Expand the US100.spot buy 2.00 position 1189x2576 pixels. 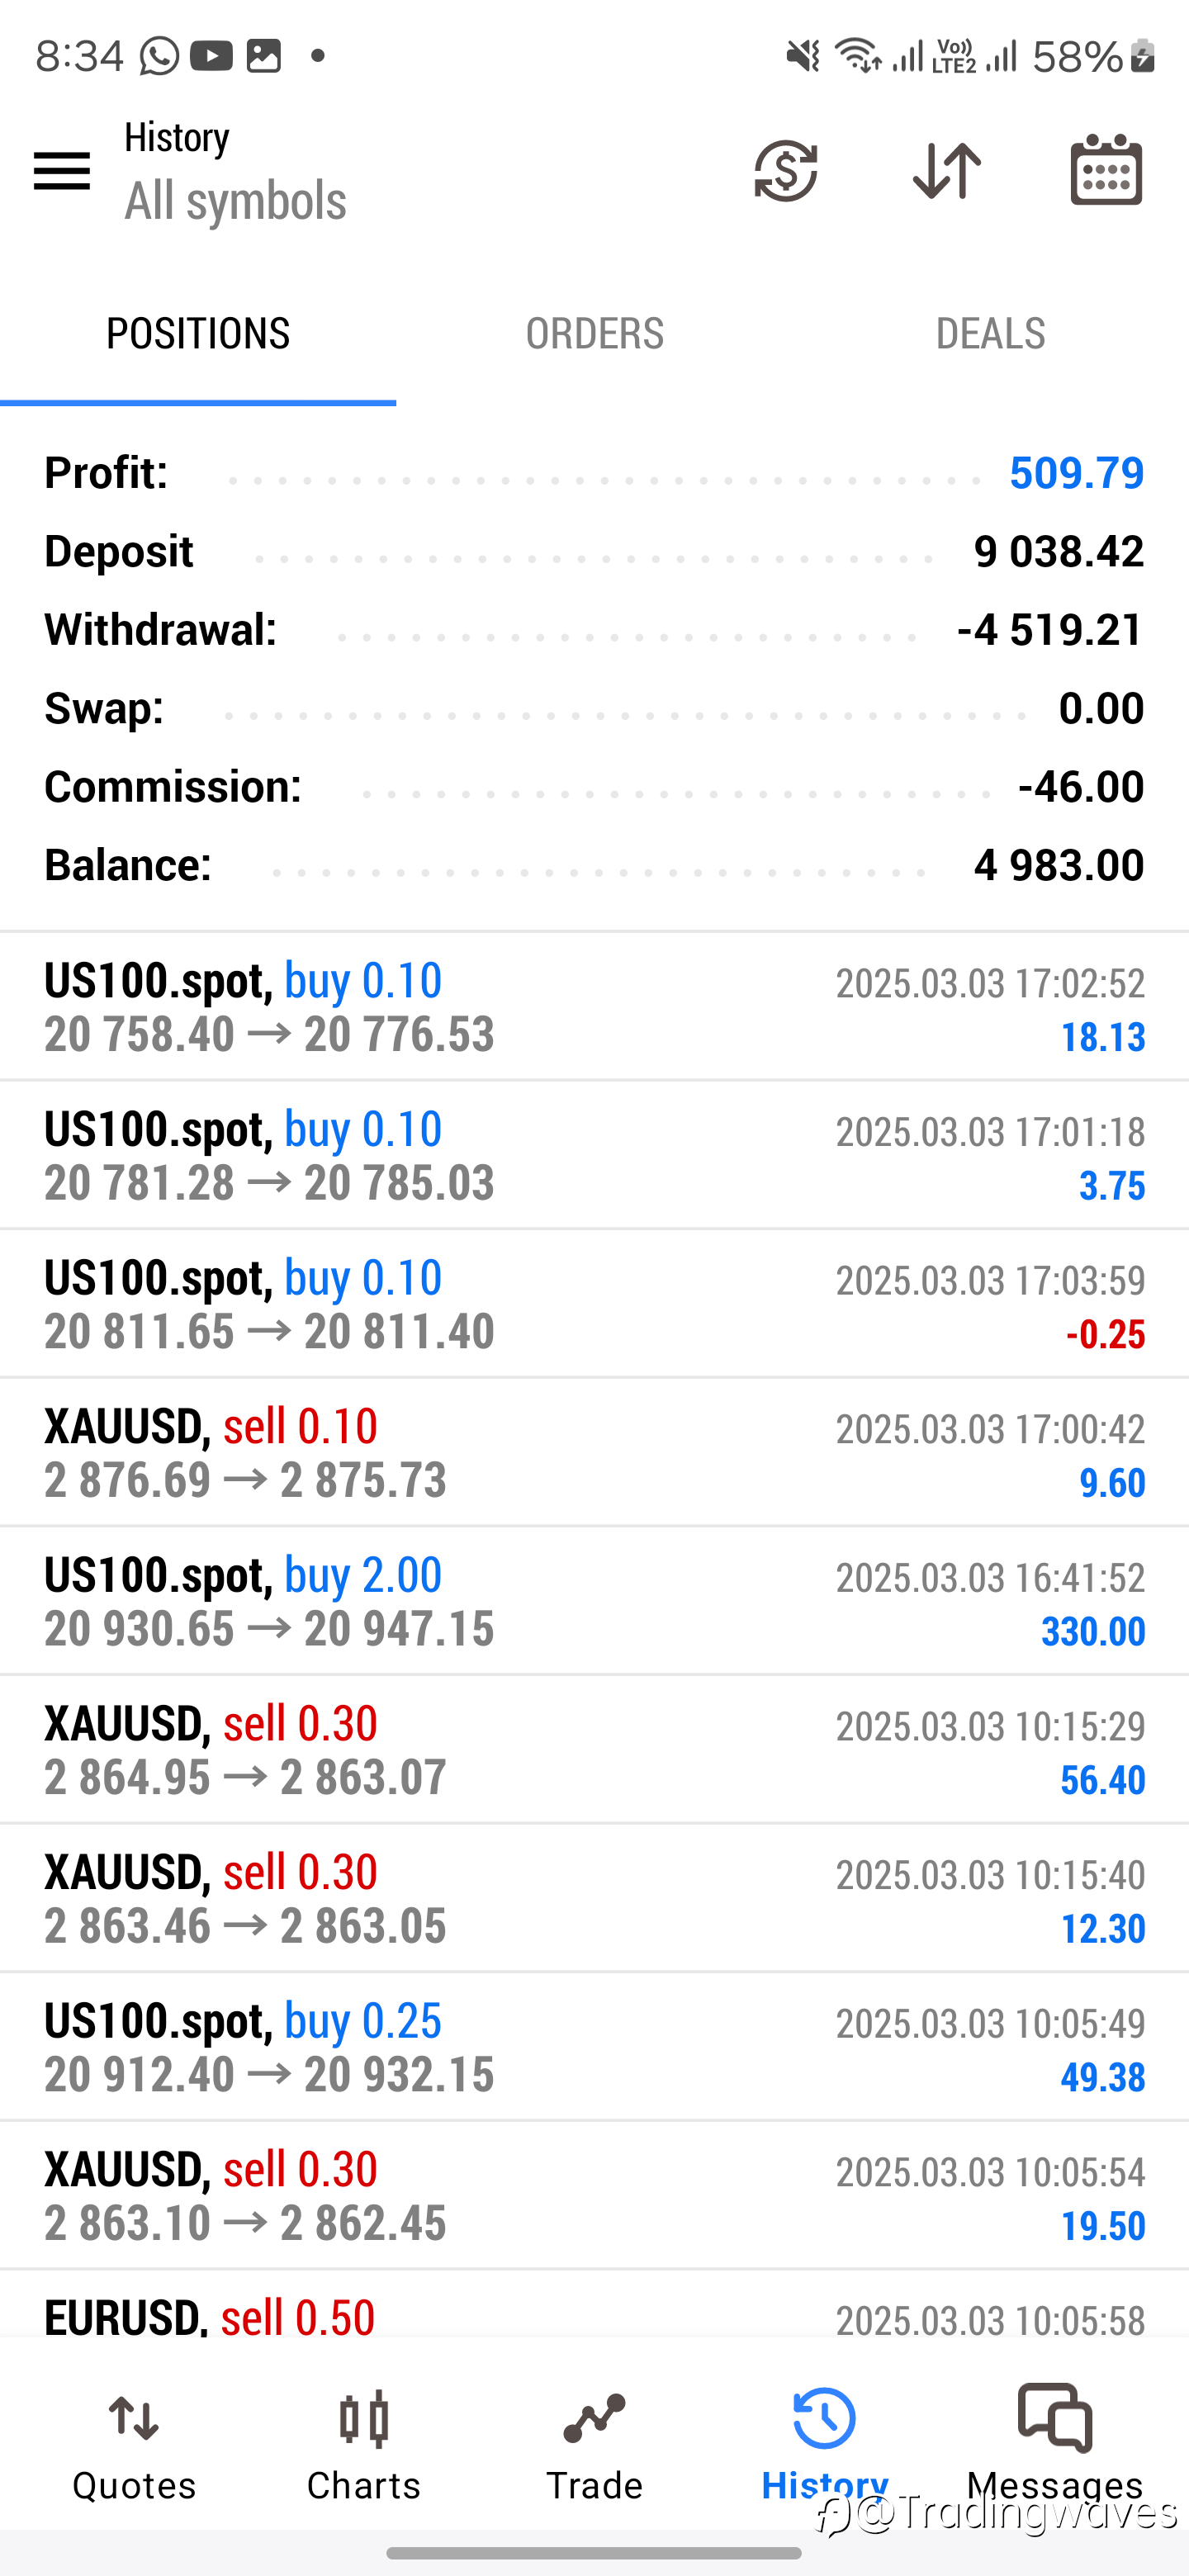tap(594, 1602)
